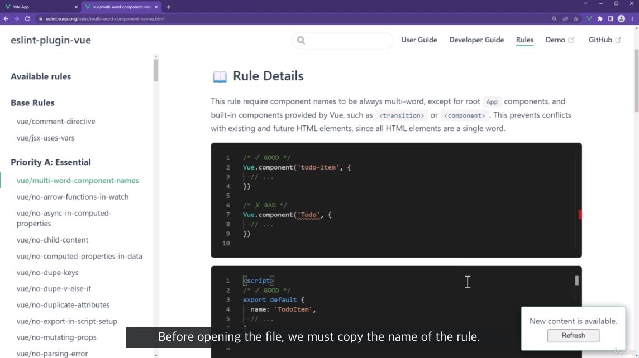This screenshot has height=358, width=639.
Task: Reload the page with the refresh icon
Action: point(27,19)
